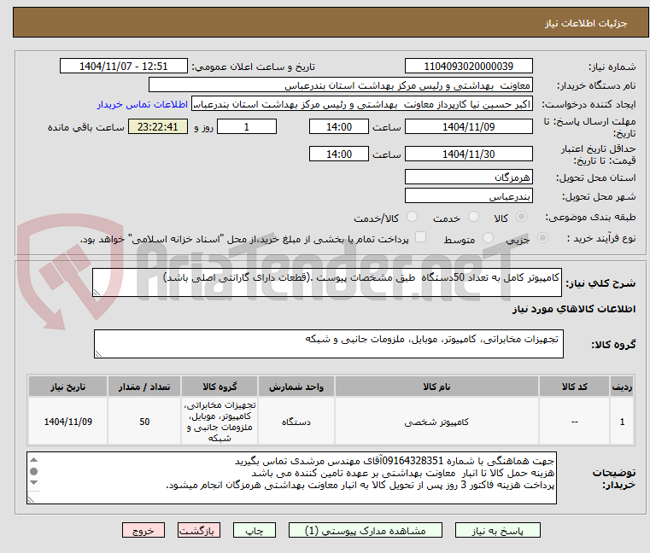Select the کالا/خدمت radio button
650x553 pixels.
[x=412, y=217]
